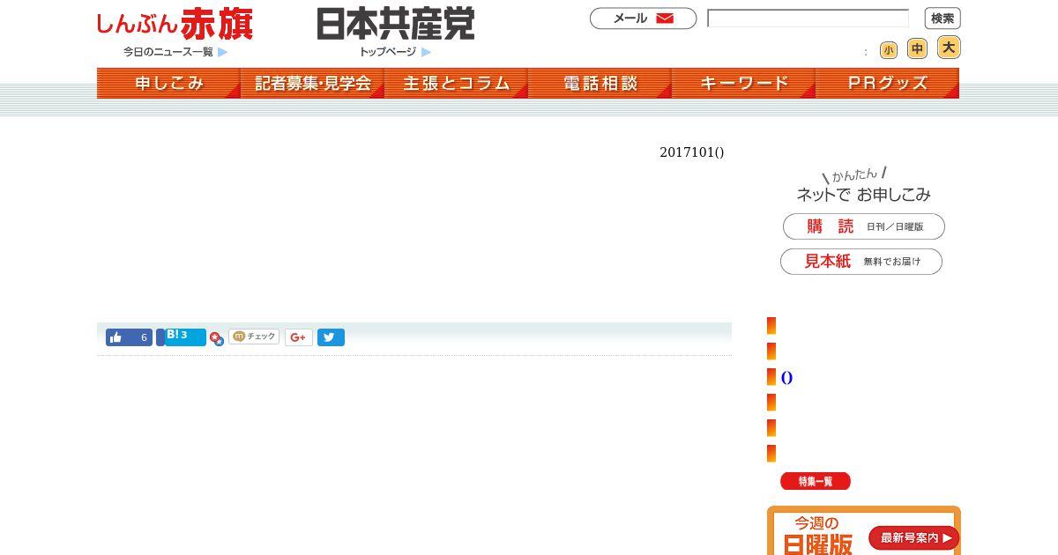Click the Facebook like button
The height and width of the screenshot is (555, 1058).
(129, 337)
